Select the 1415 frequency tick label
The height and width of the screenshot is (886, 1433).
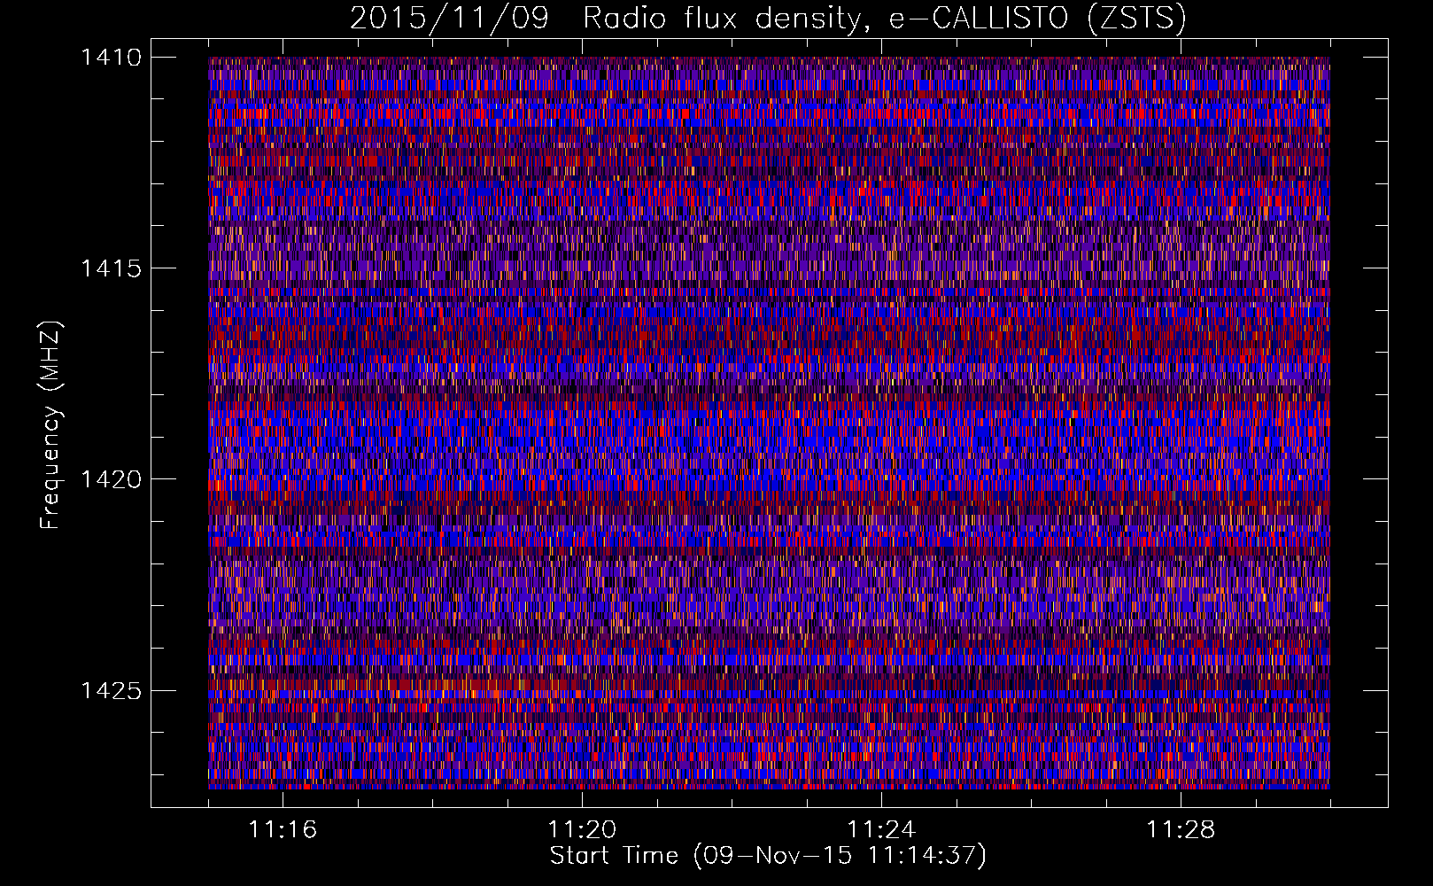click(x=111, y=268)
